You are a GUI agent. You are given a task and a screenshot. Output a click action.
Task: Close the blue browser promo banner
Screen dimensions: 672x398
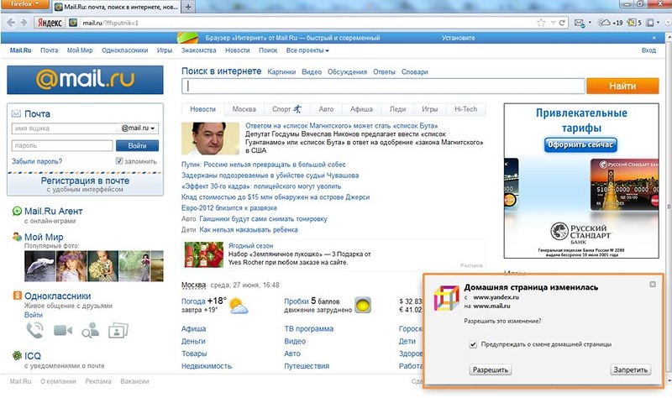click(654, 38)
